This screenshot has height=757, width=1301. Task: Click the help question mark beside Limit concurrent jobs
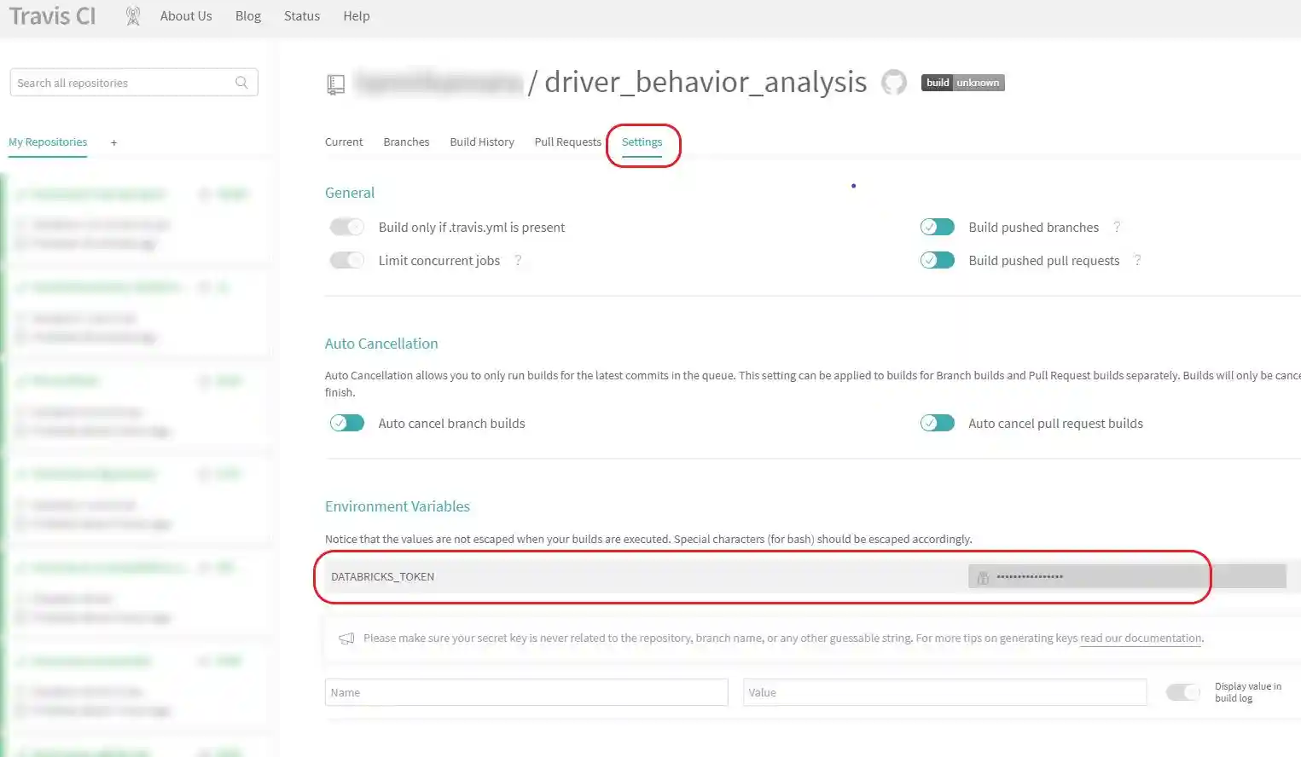518,260
